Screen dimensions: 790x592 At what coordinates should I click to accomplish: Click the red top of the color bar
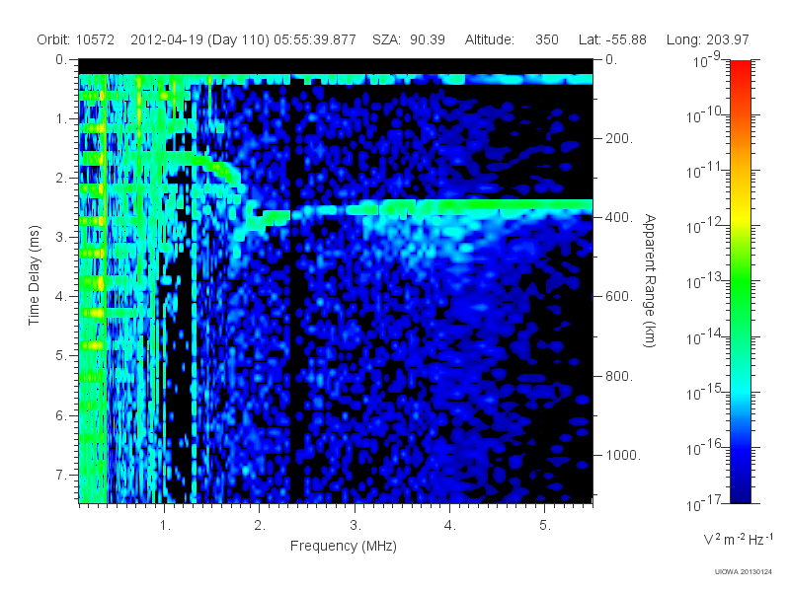(741, 70)
